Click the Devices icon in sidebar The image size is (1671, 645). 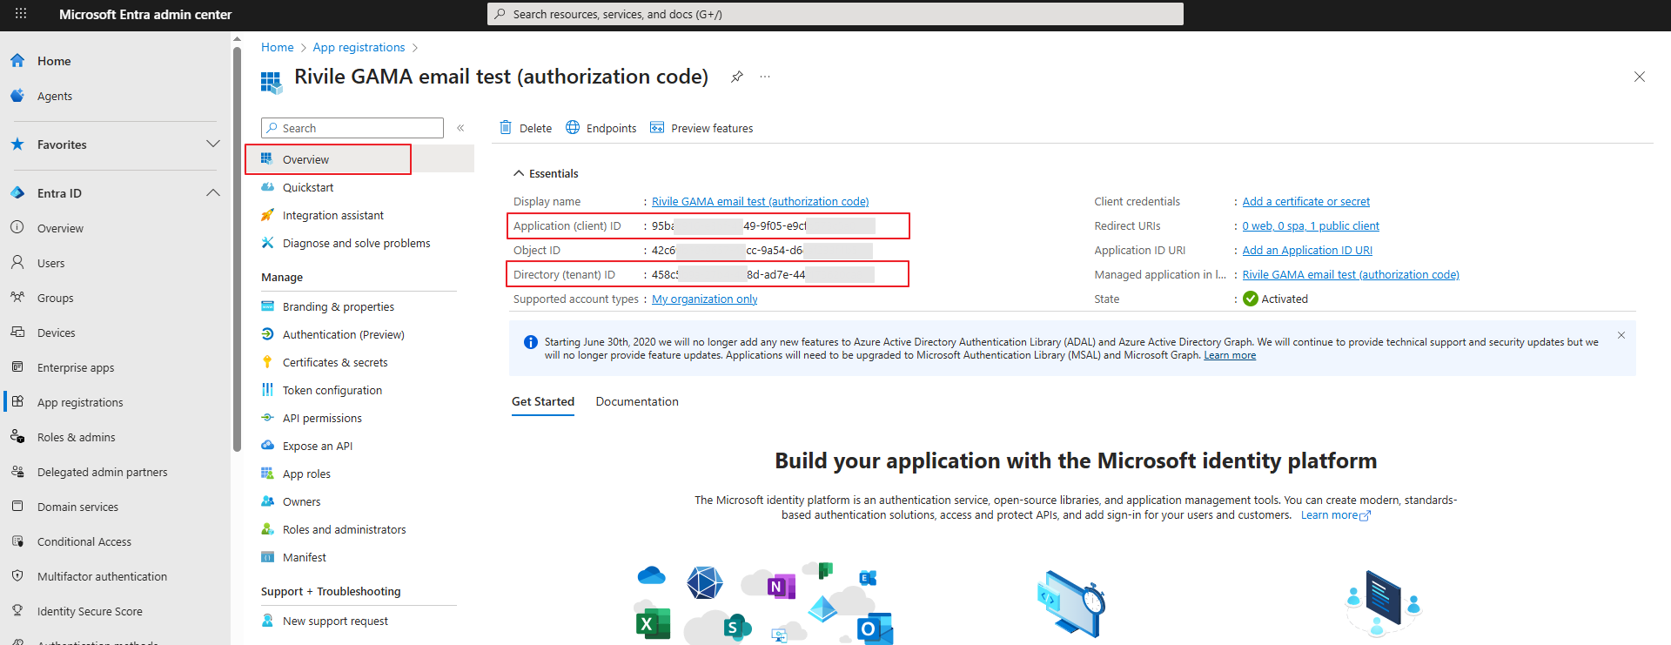17,332
